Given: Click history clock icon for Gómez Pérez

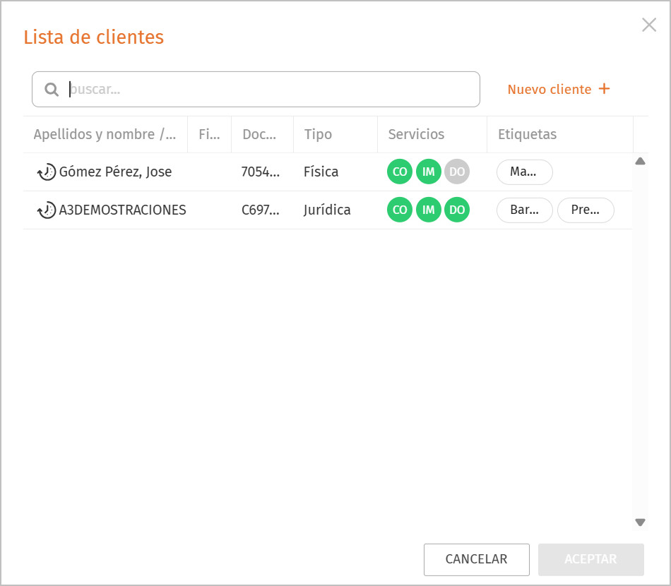Looking at the screenshot, I should (x=47, y=172).
